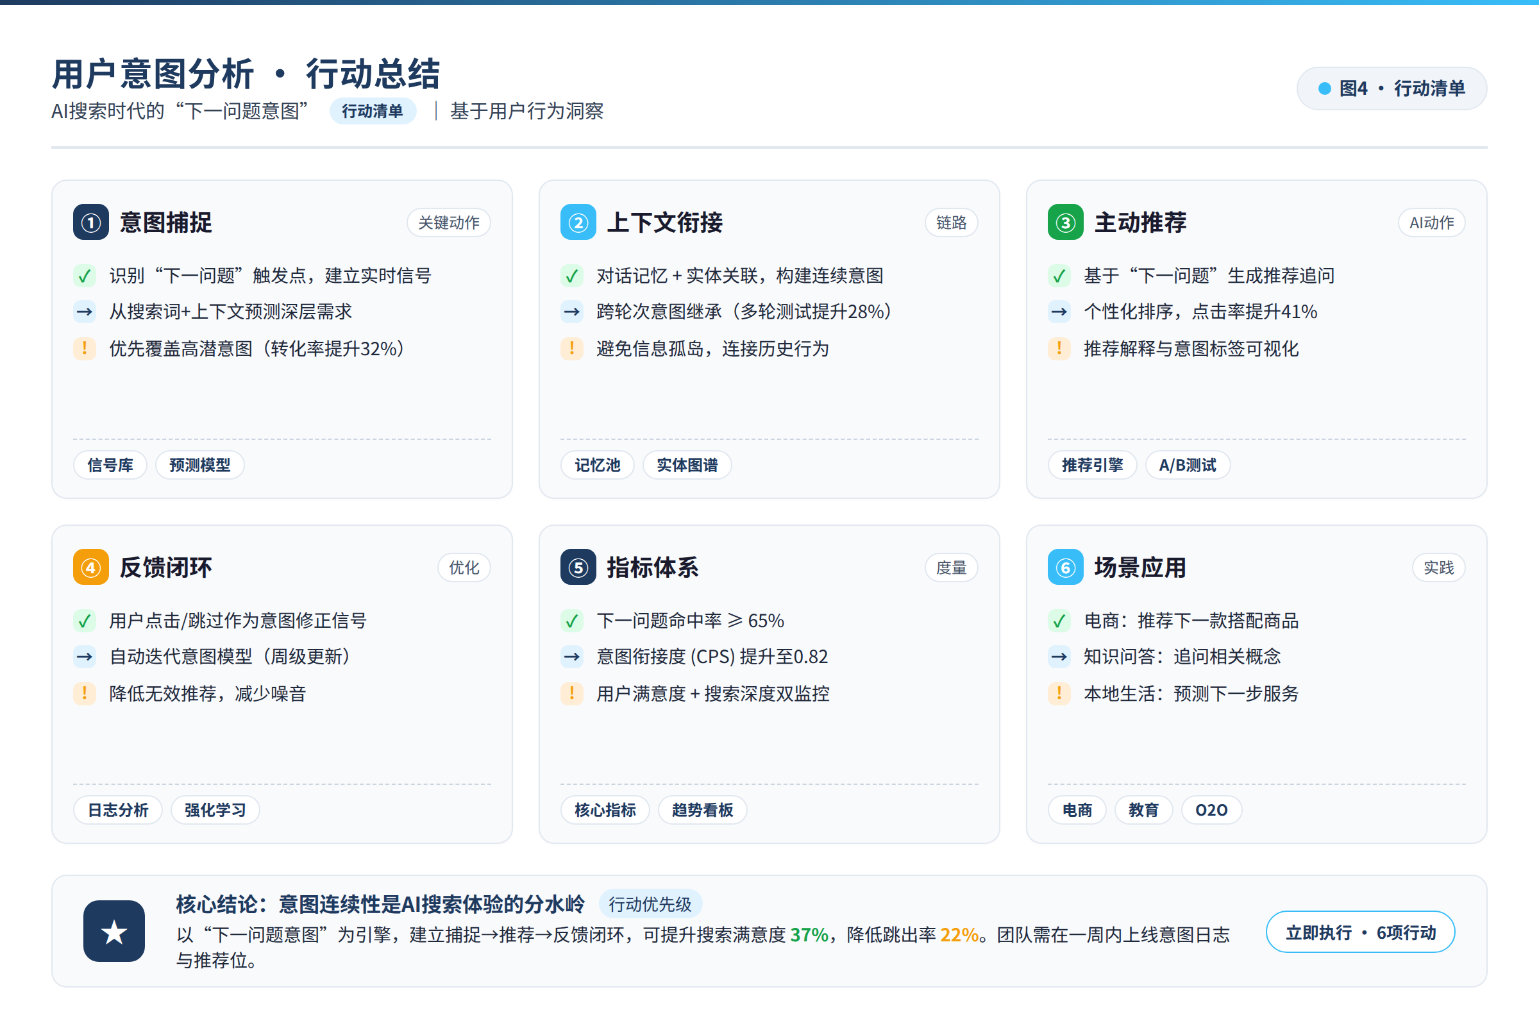1539x1026 pixels.
Task: Click the number 6 icon beside 场景应用
Action: 1065,568
